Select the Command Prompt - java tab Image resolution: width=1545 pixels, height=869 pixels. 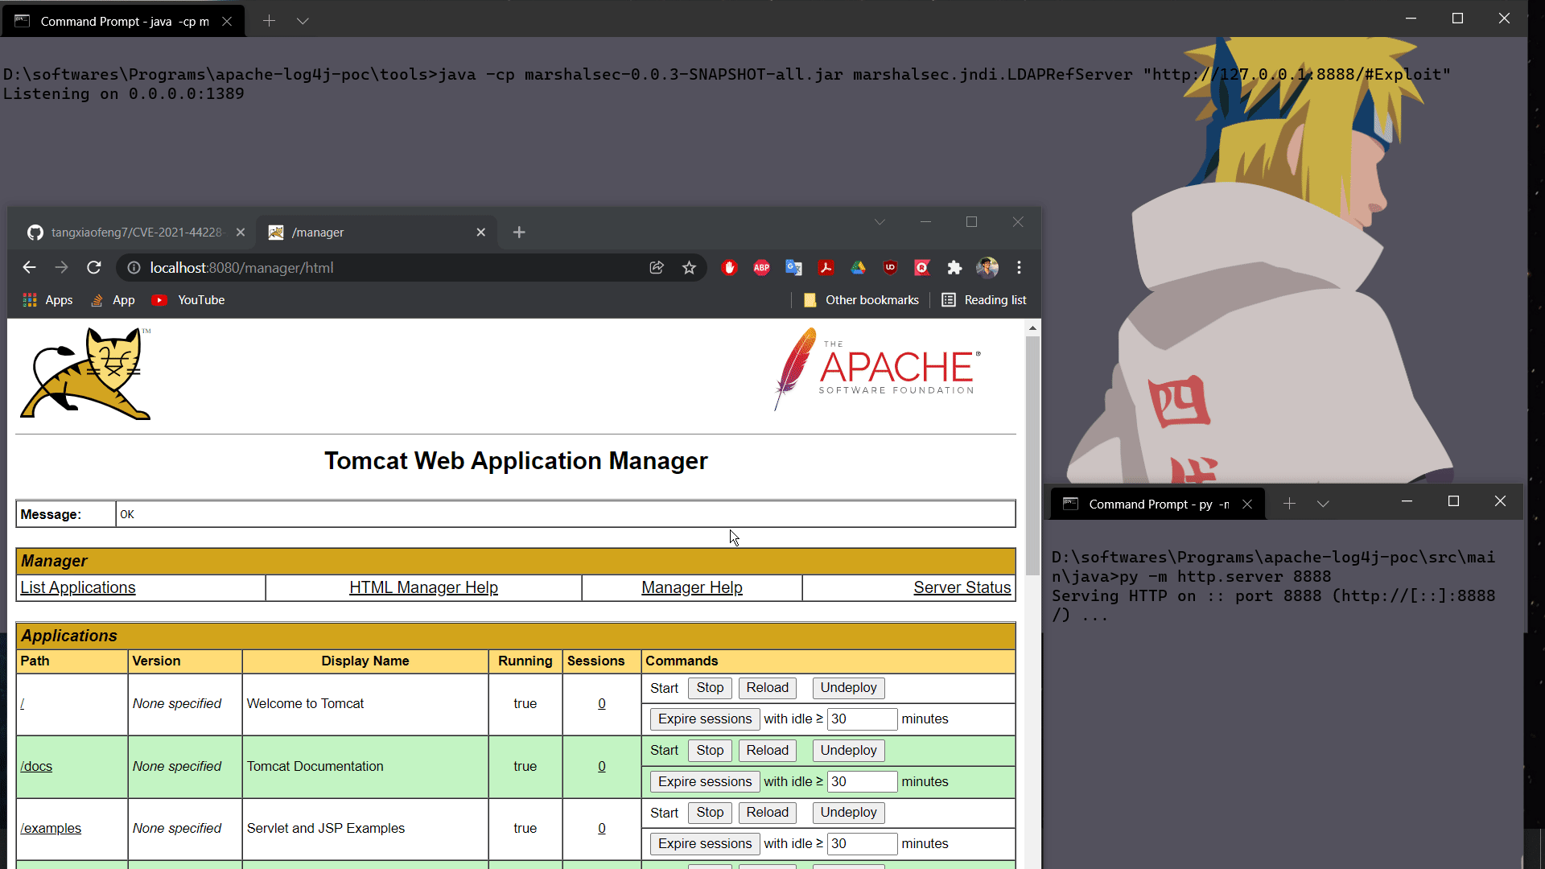[122, 21]
